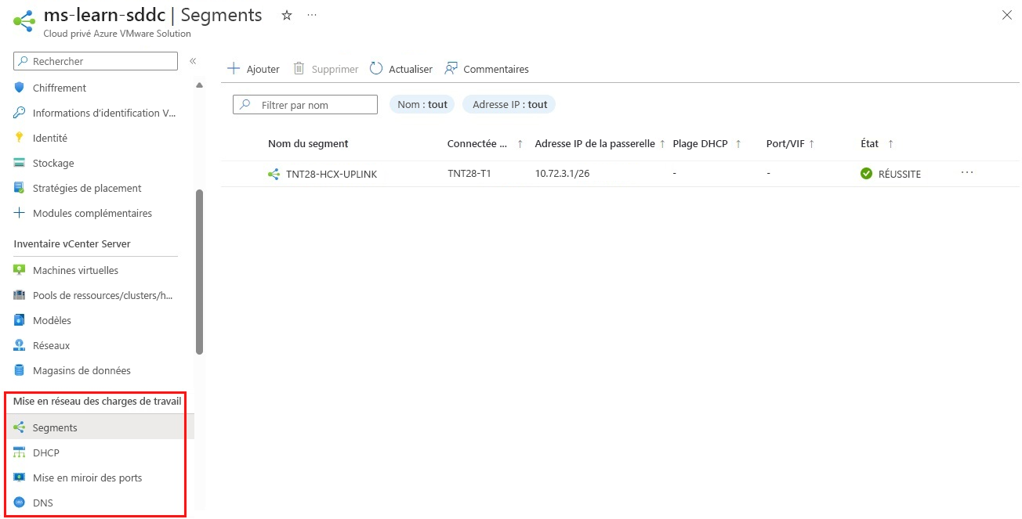Viewport: 1022px width, 519px height.
Task: Click the DHCP icon in sidebar
Action: (20, 452)
